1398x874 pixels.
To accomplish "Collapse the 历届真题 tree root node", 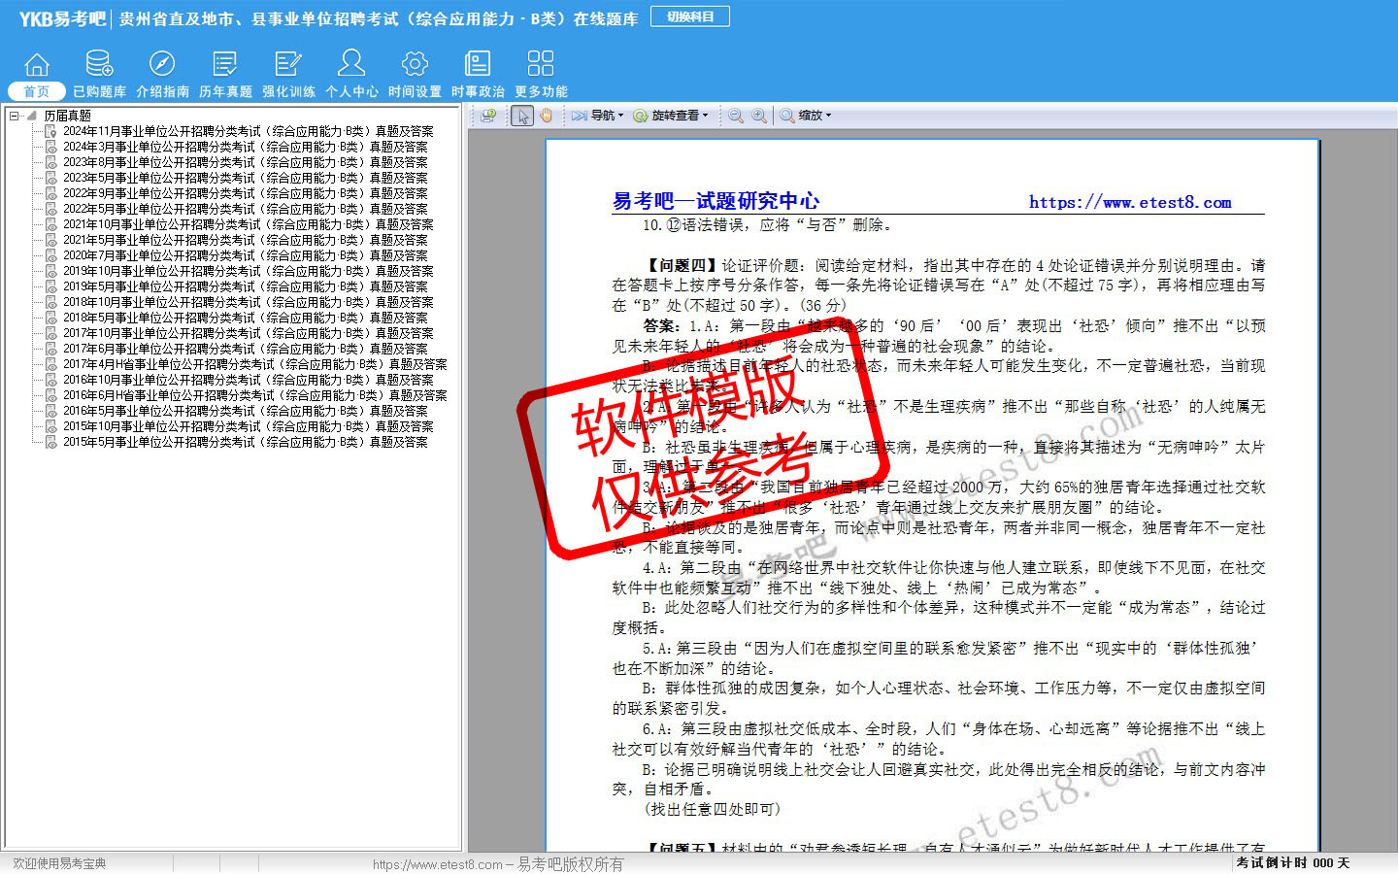I will click(15, 116).
